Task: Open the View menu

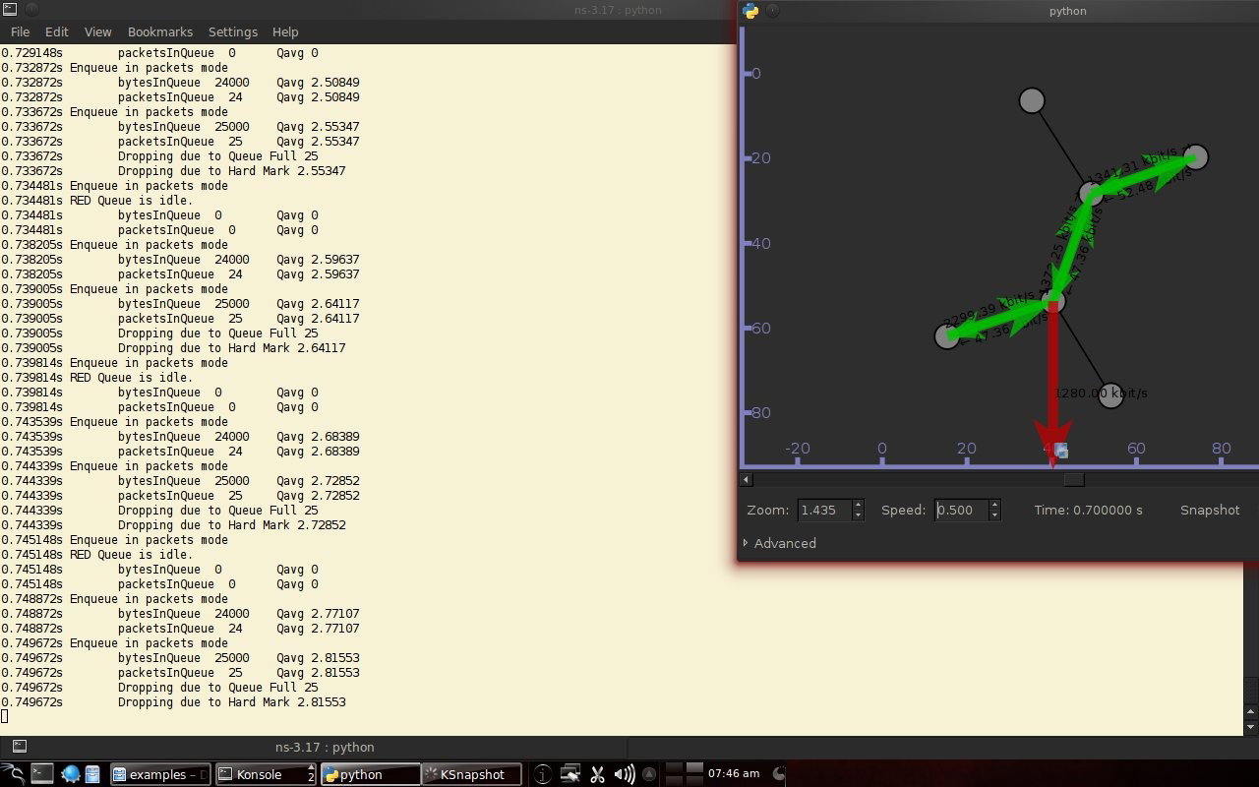Action: coord(98,31)
